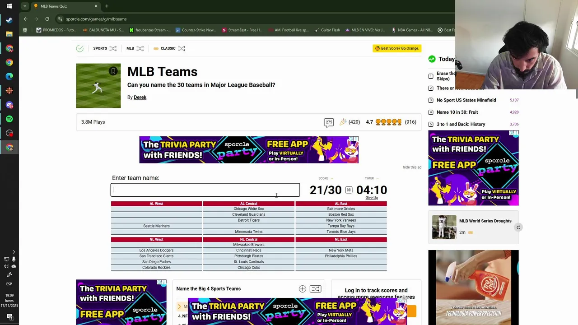
Task: Click Los Angeles Dodgers answer cell
Action: coord(156,251)
